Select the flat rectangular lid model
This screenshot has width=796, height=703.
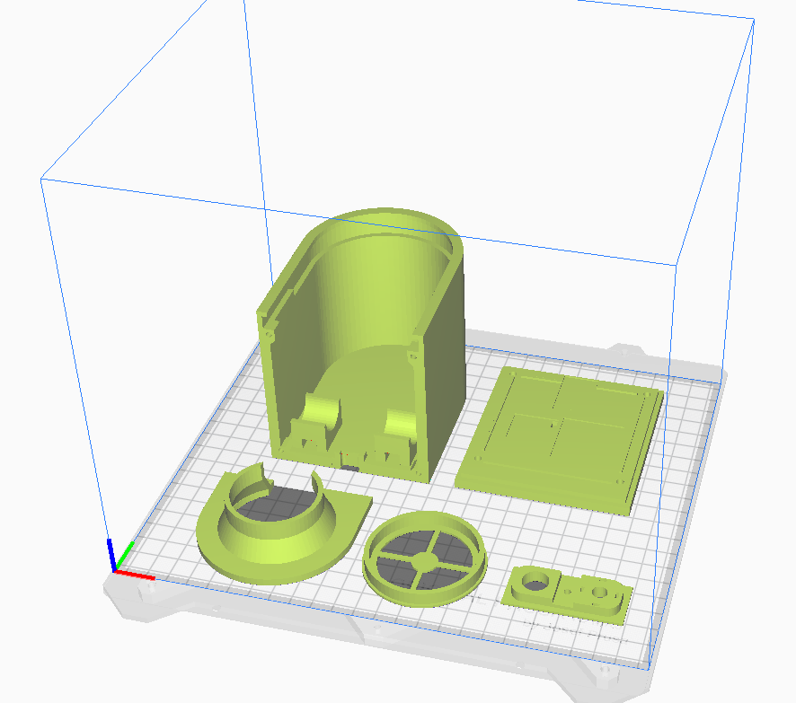click(x=562, y=431)
